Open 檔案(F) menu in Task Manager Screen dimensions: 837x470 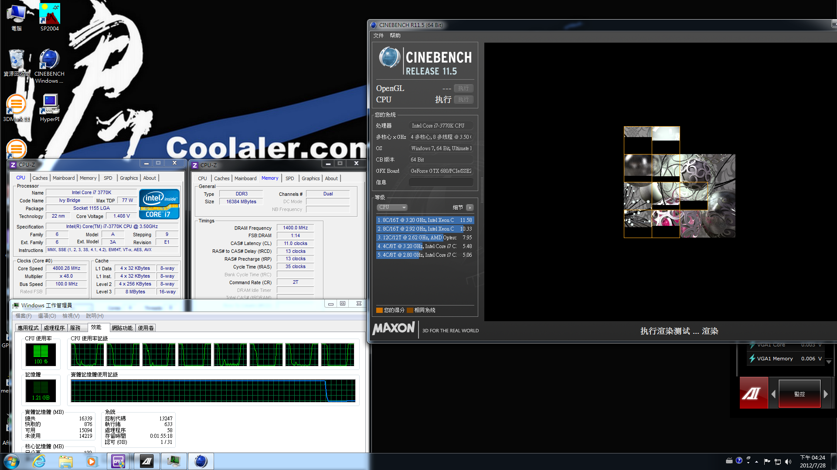(x=24, y=316)
